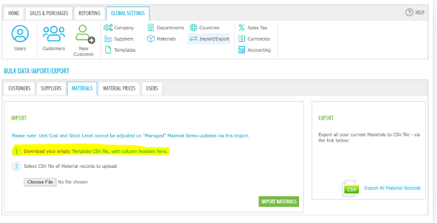Click the Bulk Data Import/Export heading
Viewport: 437px width, 223px height.
click(x=36, y=71)
